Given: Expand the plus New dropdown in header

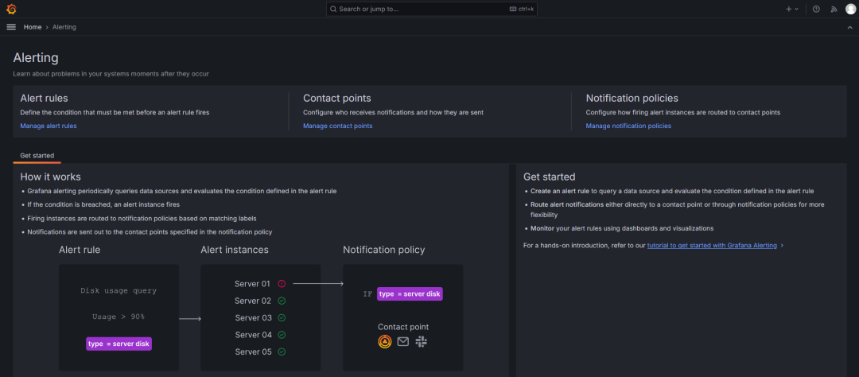Looking at the screenshot, I should point(792,9).
